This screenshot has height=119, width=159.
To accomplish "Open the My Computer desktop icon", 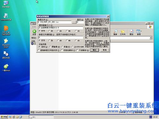I will tap(6, 4).
